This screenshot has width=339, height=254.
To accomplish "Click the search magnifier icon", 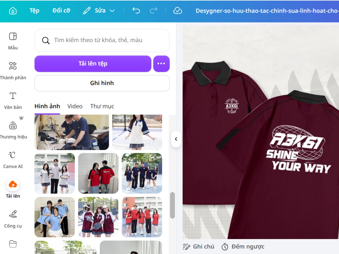I will (46, 40).
